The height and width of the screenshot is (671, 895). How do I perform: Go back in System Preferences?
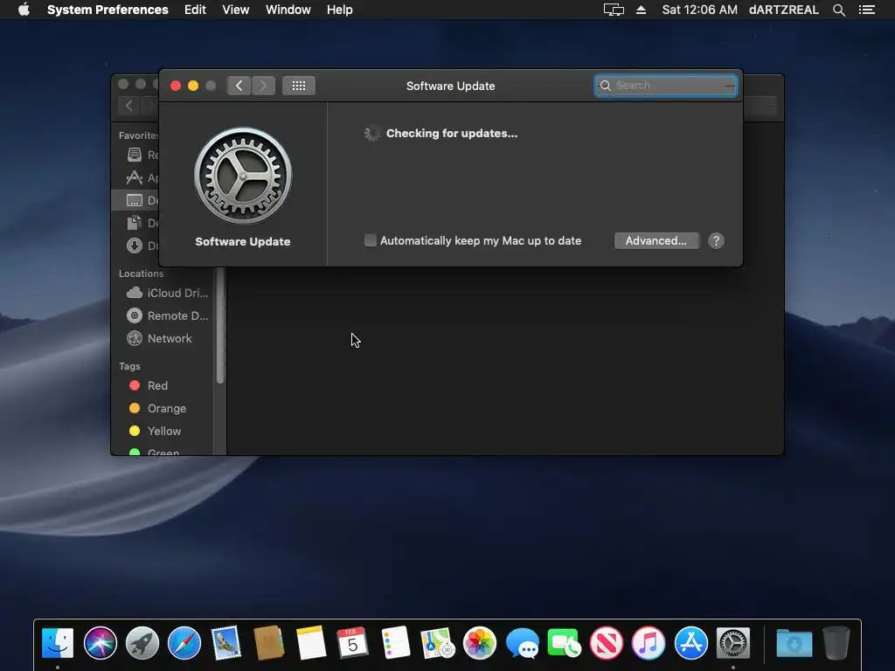click(x=239, y=86)
